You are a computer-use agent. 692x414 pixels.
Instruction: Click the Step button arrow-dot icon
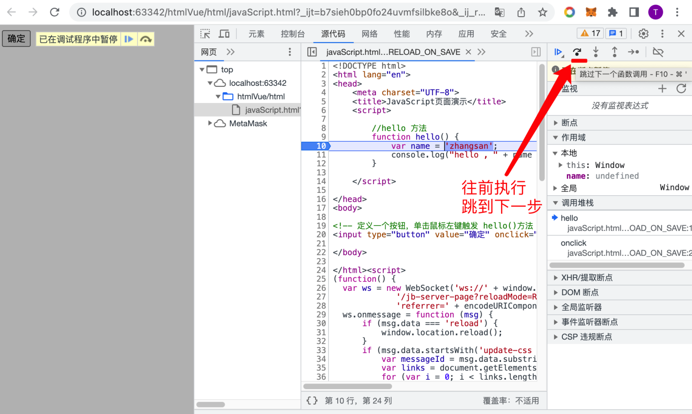click(633, 52)
